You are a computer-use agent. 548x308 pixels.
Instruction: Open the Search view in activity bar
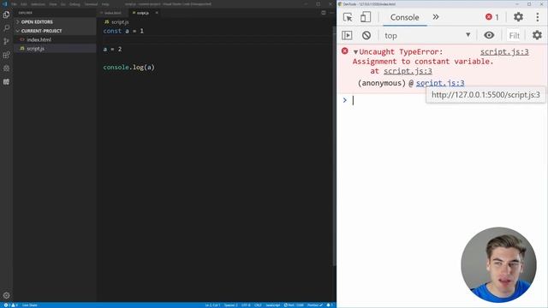coord(6,28)
